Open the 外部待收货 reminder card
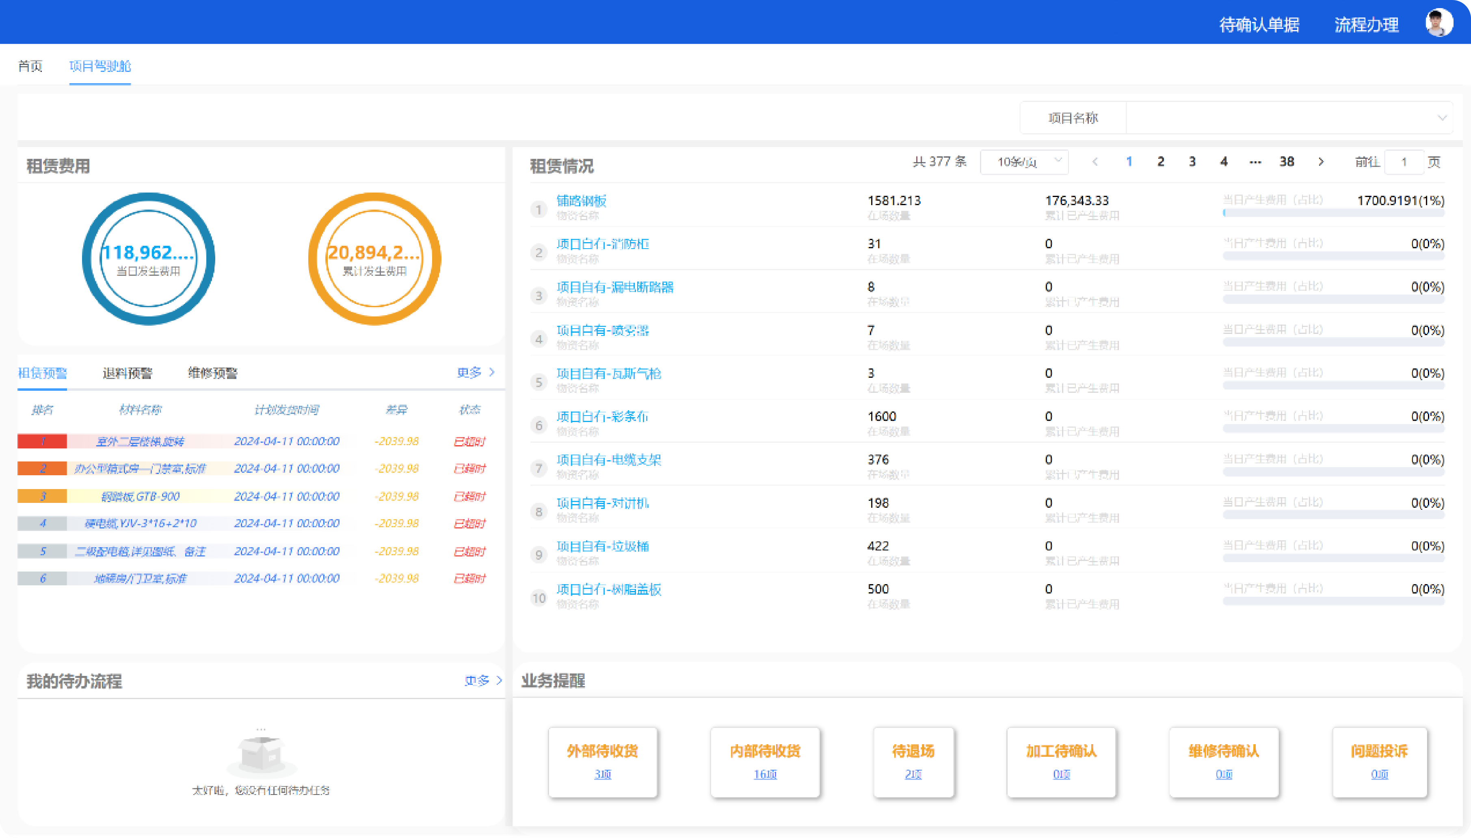Image resolution: width=1471 pixels, height=838 pixels. pyautogui.click(x=602, y=762)
